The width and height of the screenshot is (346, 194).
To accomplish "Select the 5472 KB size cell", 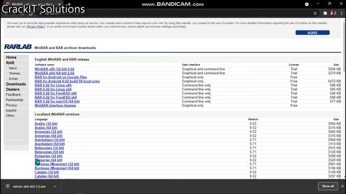I will click(334, 81).
